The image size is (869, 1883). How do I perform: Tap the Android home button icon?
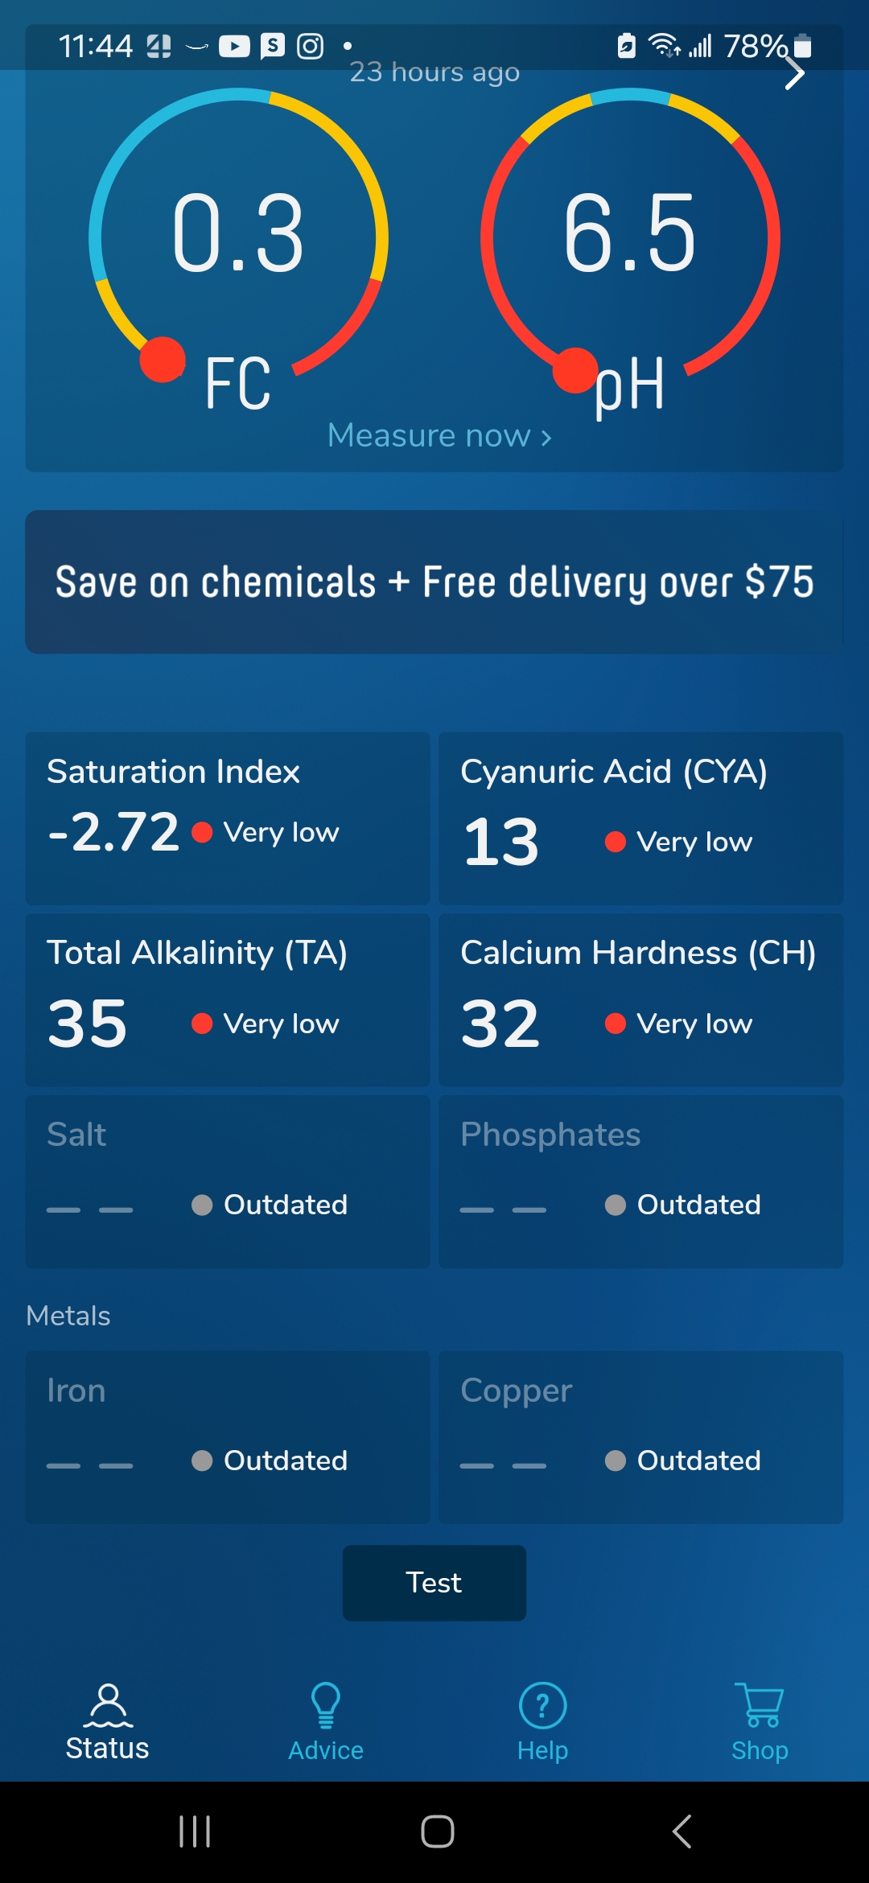437,1831
